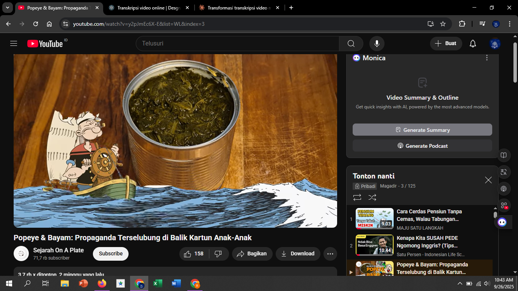This screenshot has width=518, height=291.
Task: View site information in address bar
Action: click(x=65, y=24)
